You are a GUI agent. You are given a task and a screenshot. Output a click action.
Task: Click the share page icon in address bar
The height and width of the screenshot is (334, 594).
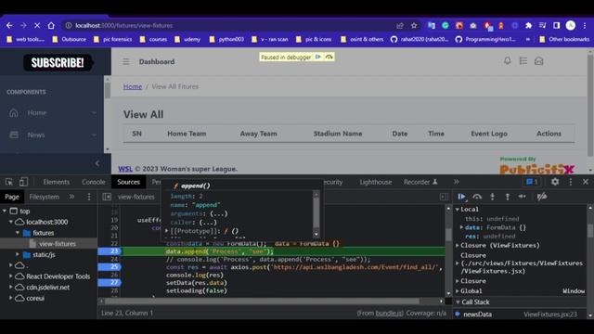pyautogui.click(x=400, y=25)
